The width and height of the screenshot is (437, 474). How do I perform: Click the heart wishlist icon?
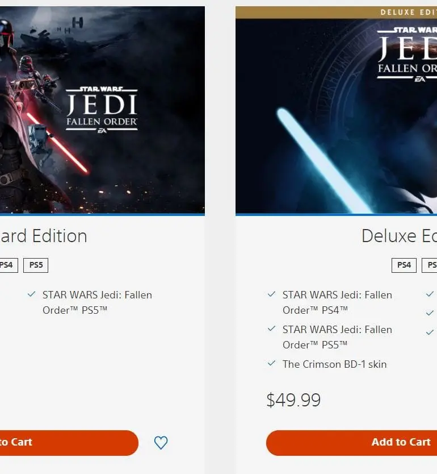pyautogui.click(x=161, y=443)
